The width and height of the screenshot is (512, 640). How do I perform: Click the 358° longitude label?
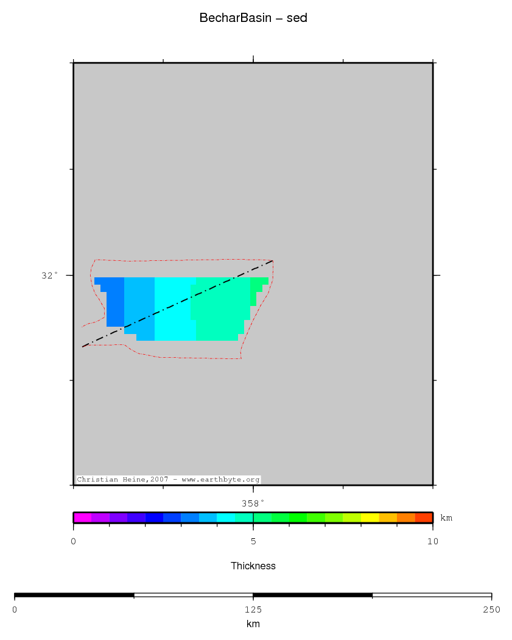coord(253,503)
